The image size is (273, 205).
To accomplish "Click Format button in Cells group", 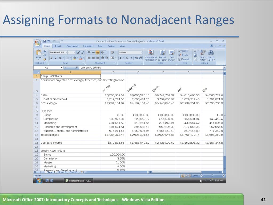I will click(x=184, y=59).
